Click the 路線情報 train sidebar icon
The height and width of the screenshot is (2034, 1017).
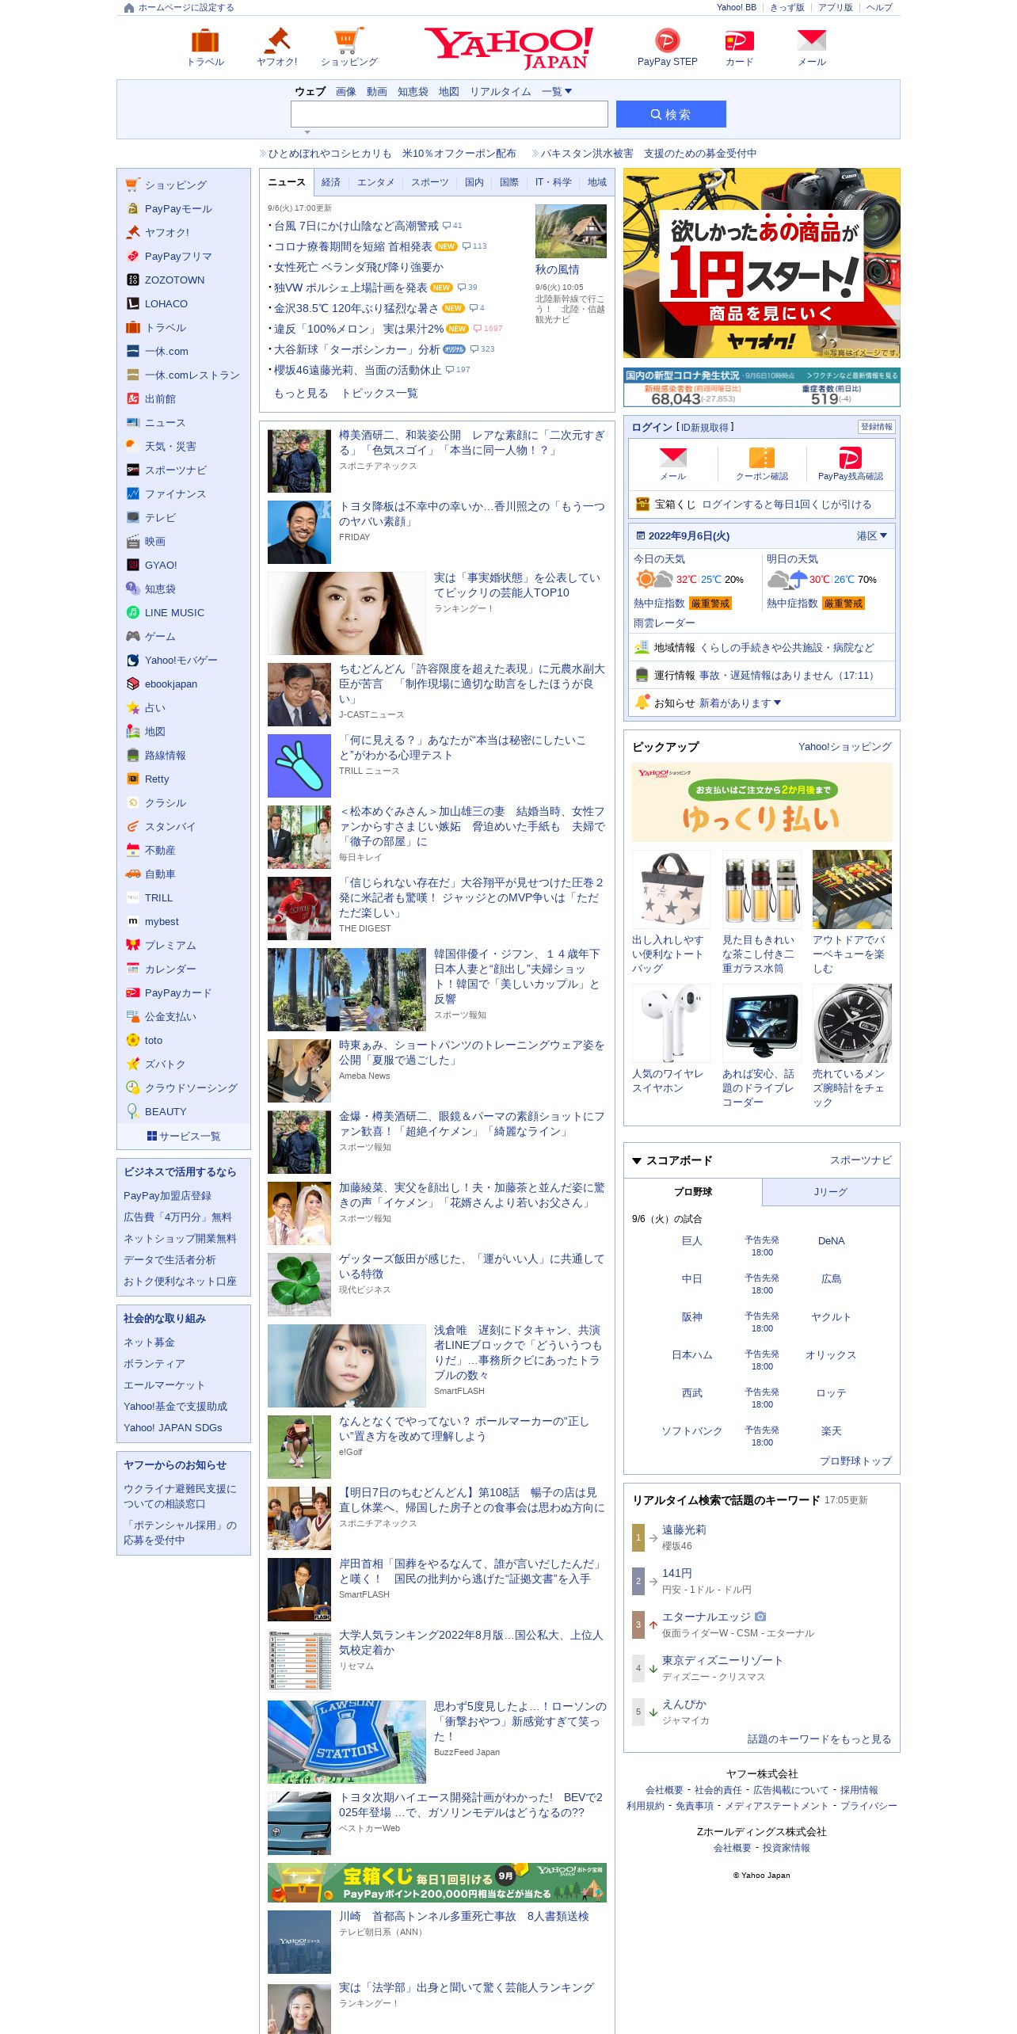(133, 755)
